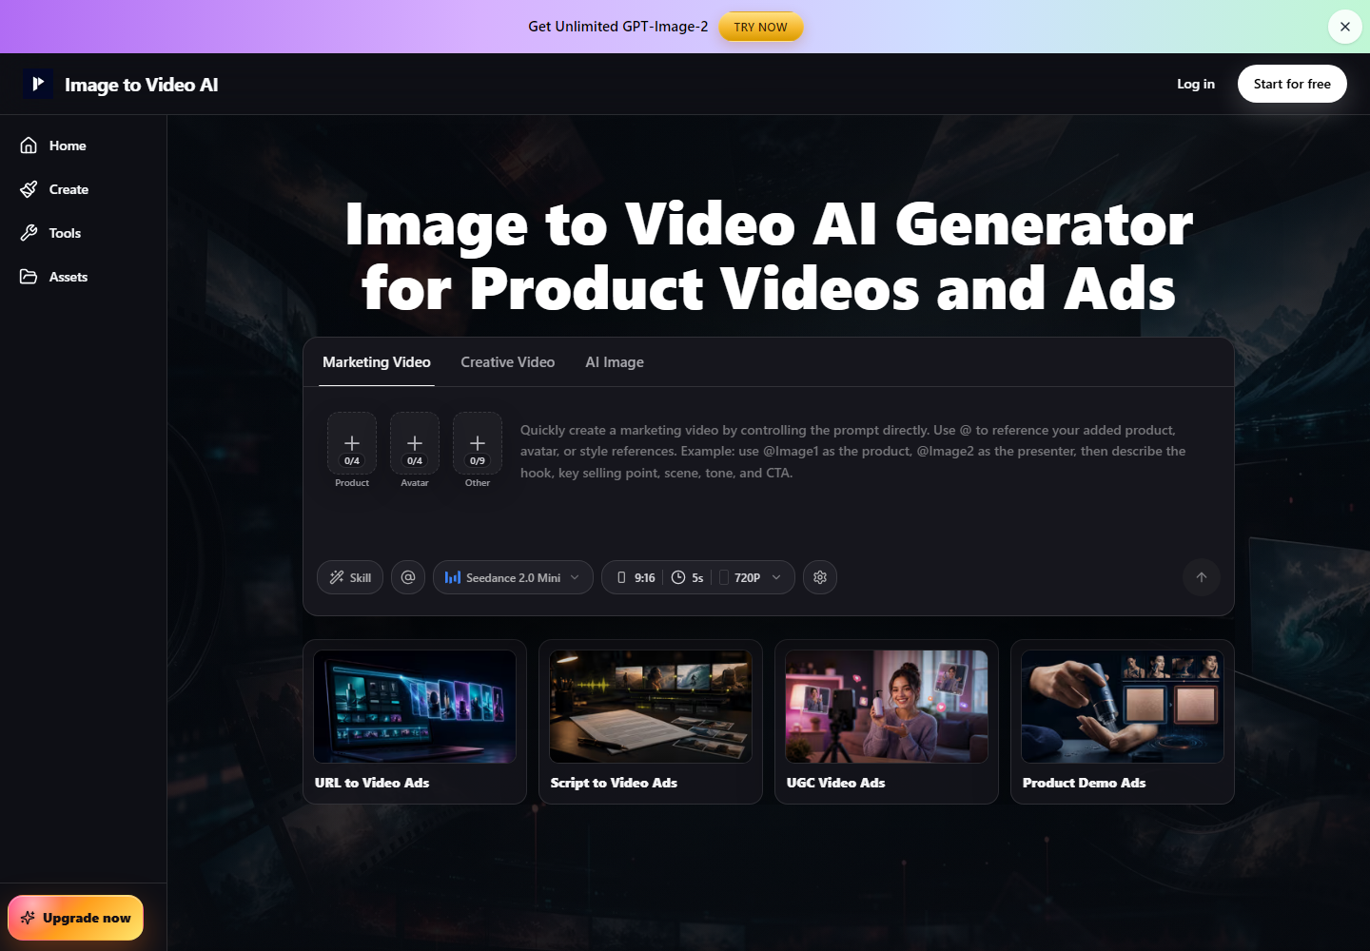Switch to the AI Image tab
Viewport: 1370px width, 951px height.
click(x=615, y=362)
